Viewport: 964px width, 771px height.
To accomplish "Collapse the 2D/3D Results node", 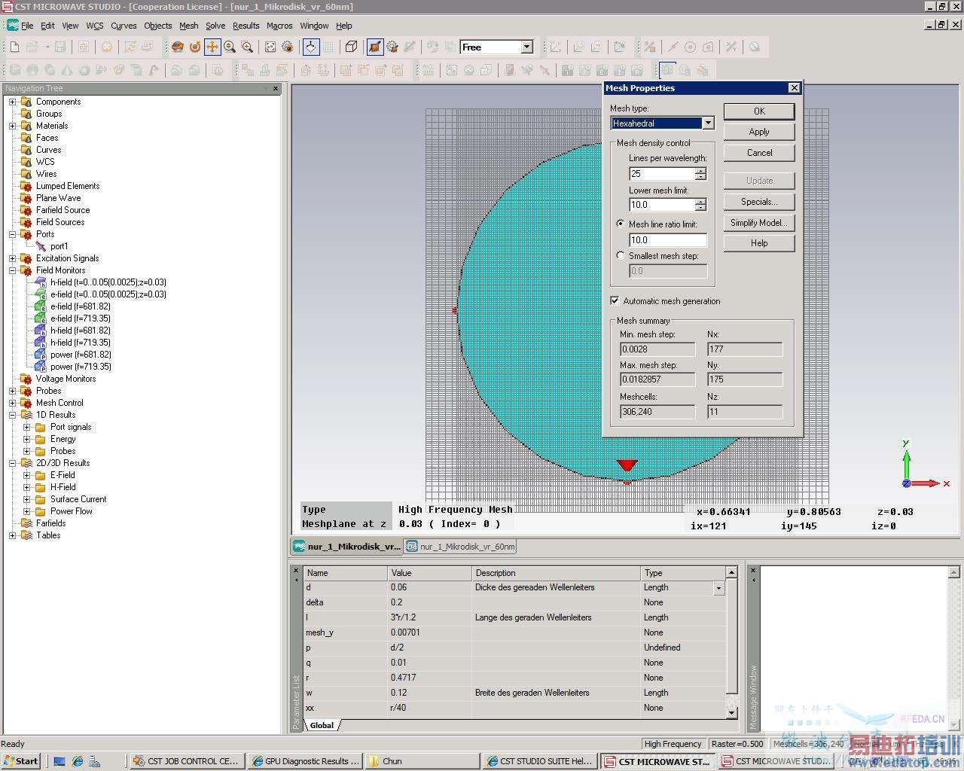I will 12,463.
